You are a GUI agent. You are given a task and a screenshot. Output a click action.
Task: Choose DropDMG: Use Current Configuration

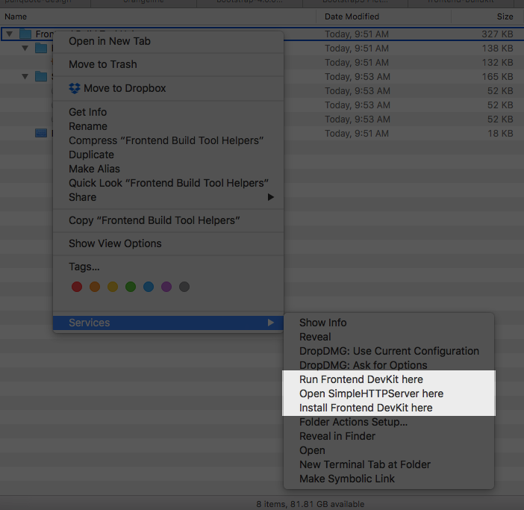389,351
